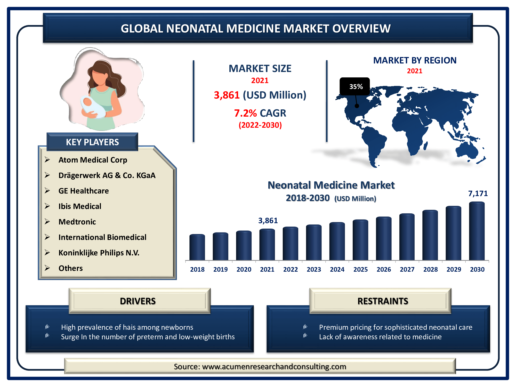Select 'Medtronic' in the list
Viewport: 516px width, 387px height.
77,222
